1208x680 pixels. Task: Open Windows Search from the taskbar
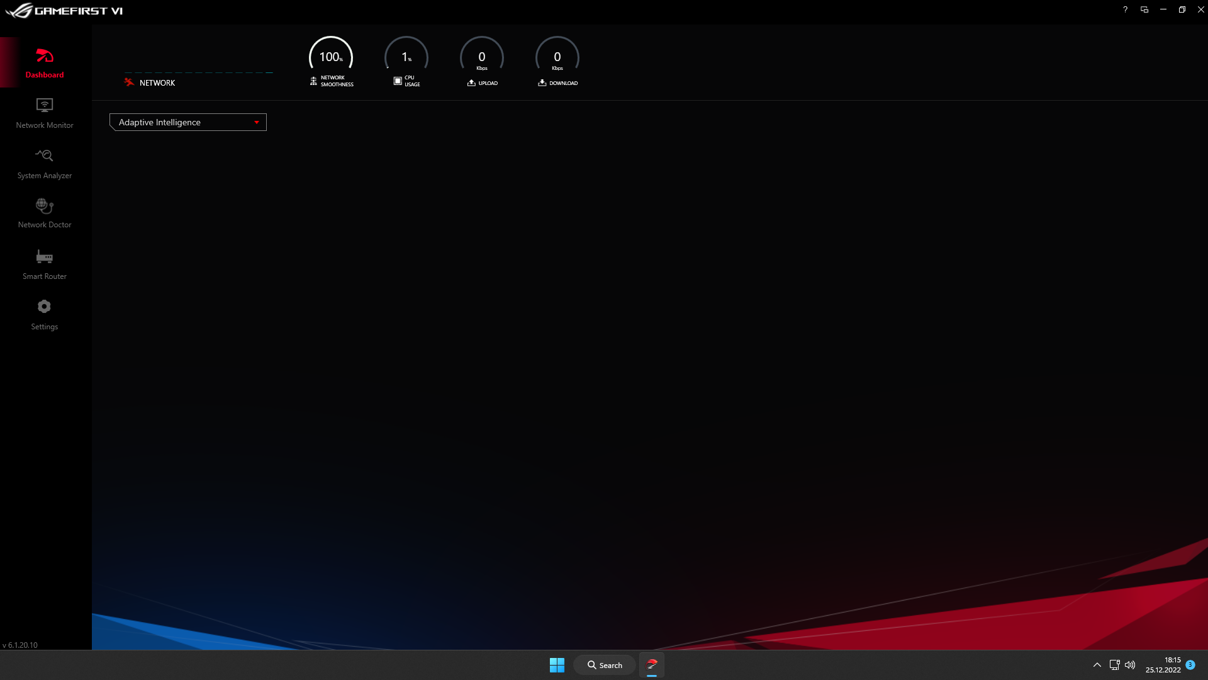[x=604, y=664]
